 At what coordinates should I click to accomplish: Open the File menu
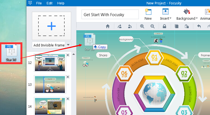point(39,3)
